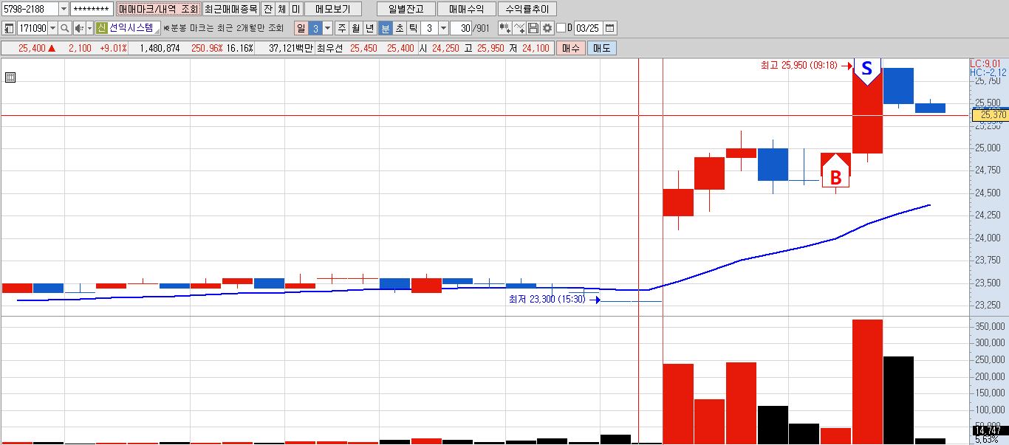The height and width of the screenshot is (445, 1009).
Task: Click the high price 25,950 in quote bar
Action: (x=490, y=48)
